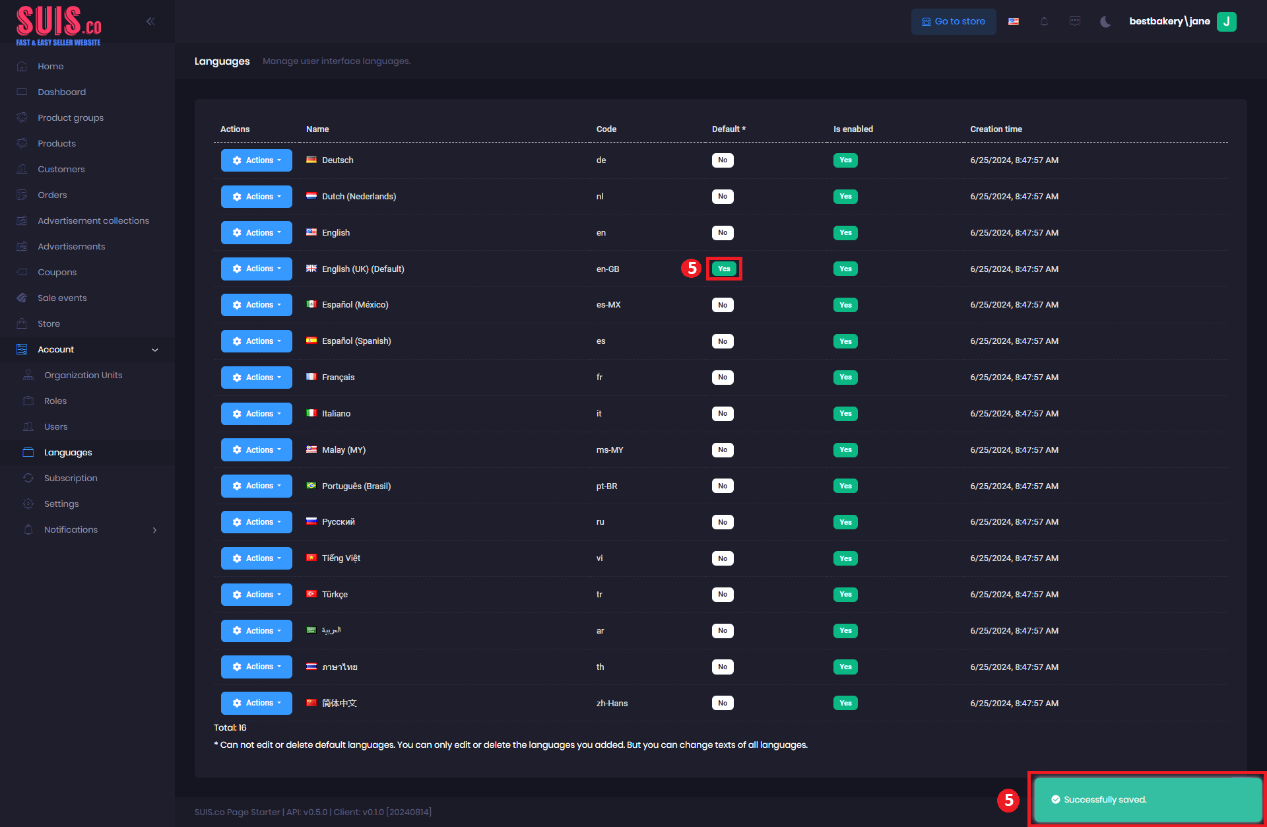The image size is (1267, 827).
Task: Click the Default No badge for Русский
Action: click(x=723, y=522)
